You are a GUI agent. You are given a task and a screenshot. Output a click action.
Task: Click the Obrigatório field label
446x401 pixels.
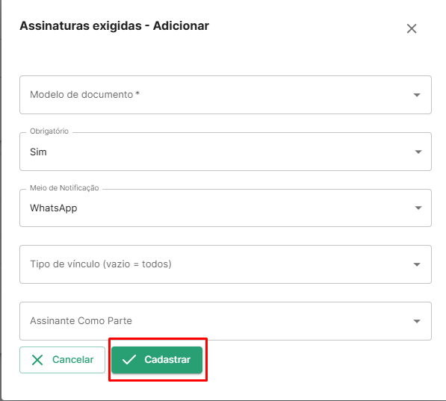tap(49, 131)
